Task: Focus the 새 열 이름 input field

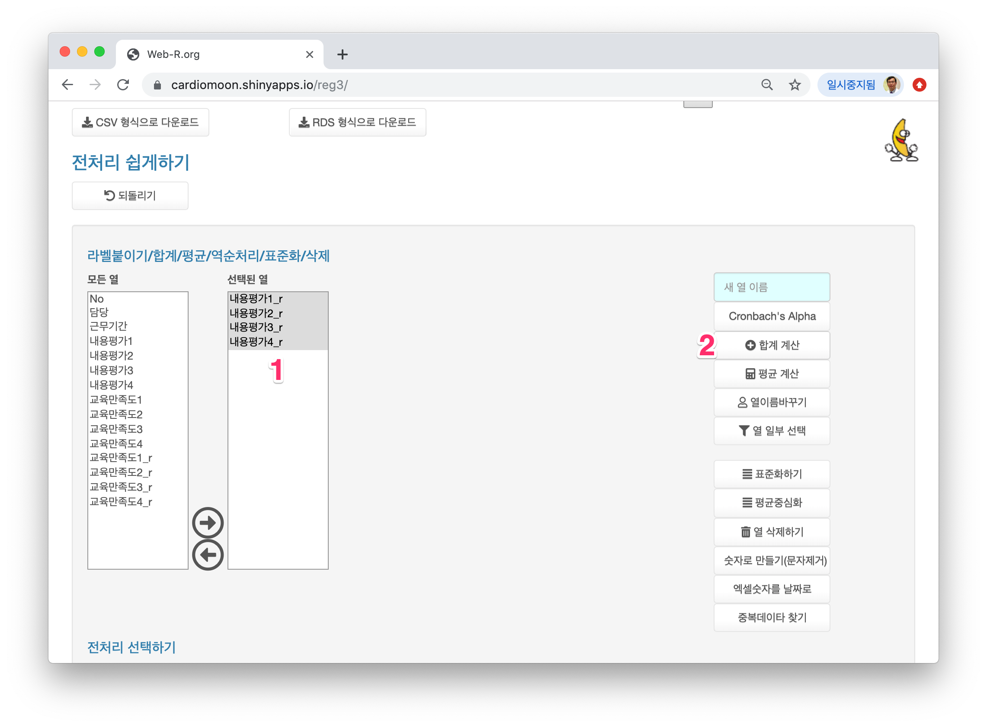Action: 771,287
